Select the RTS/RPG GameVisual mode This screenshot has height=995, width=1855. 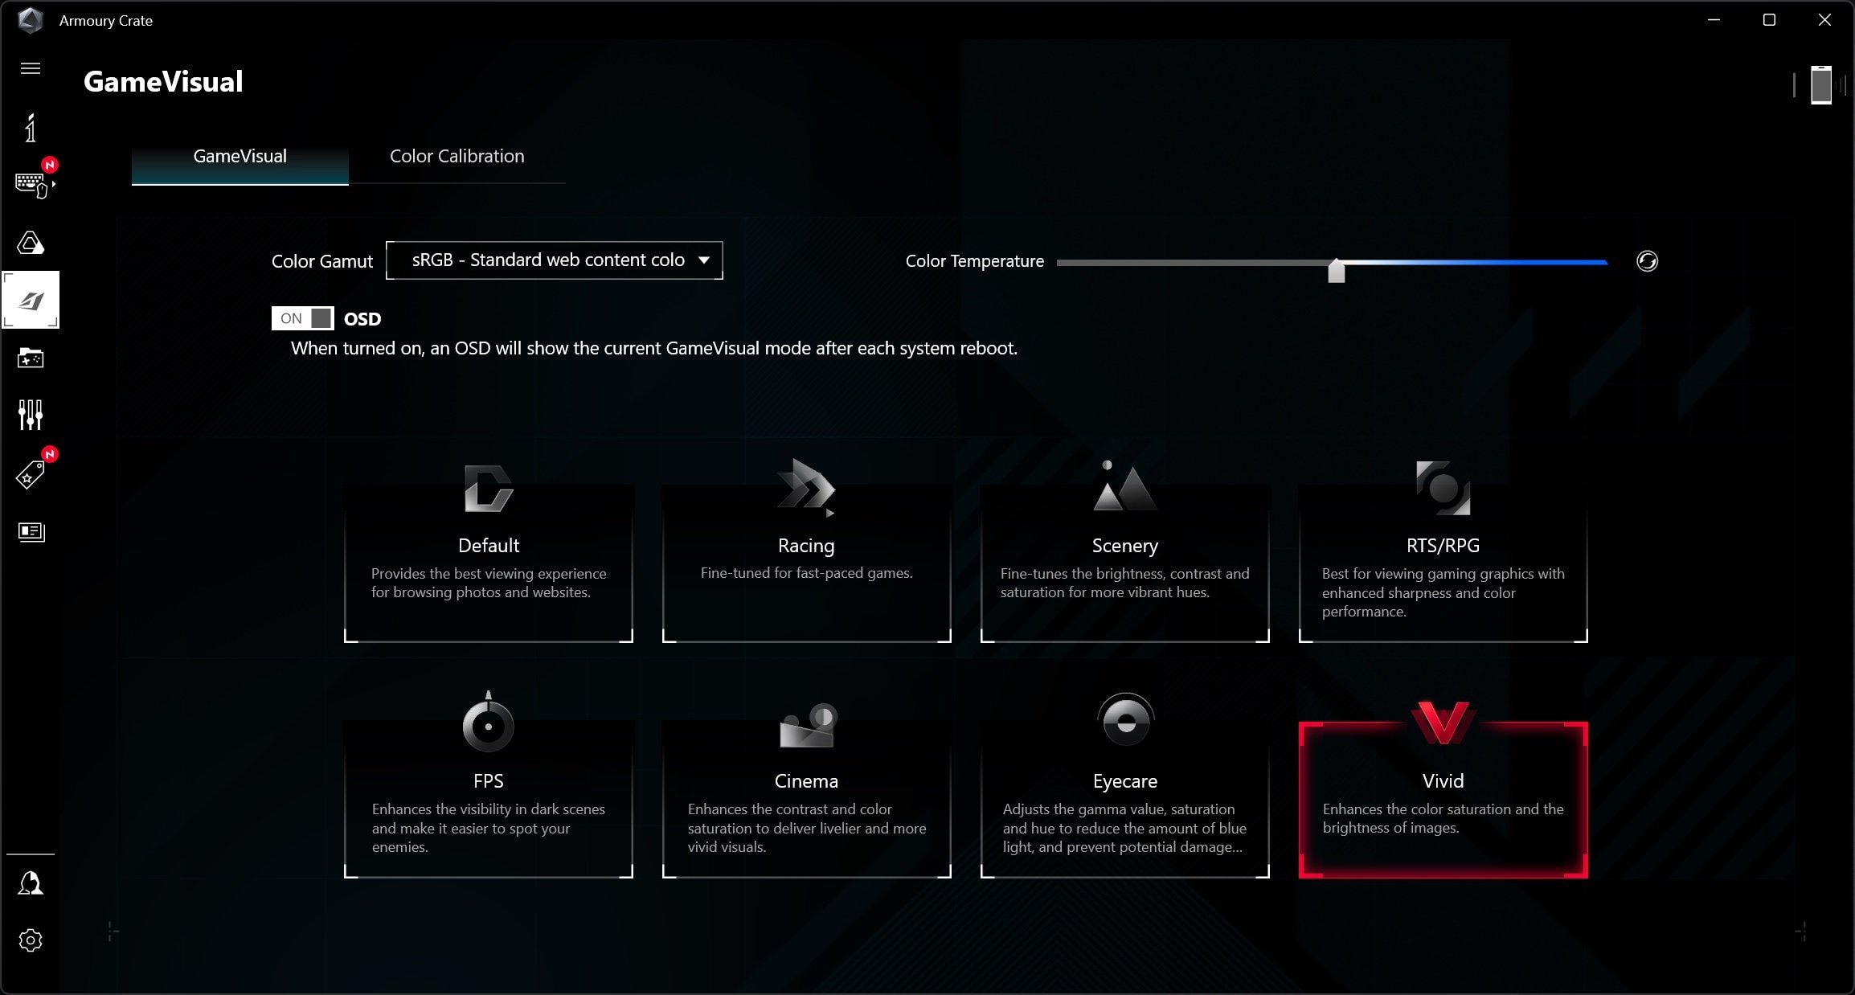pos(1442,546)
